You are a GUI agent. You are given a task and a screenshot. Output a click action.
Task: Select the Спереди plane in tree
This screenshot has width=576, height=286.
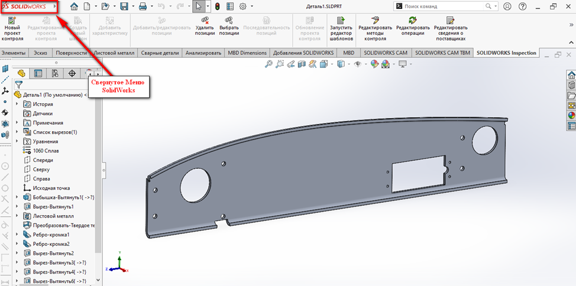[43, 160]
